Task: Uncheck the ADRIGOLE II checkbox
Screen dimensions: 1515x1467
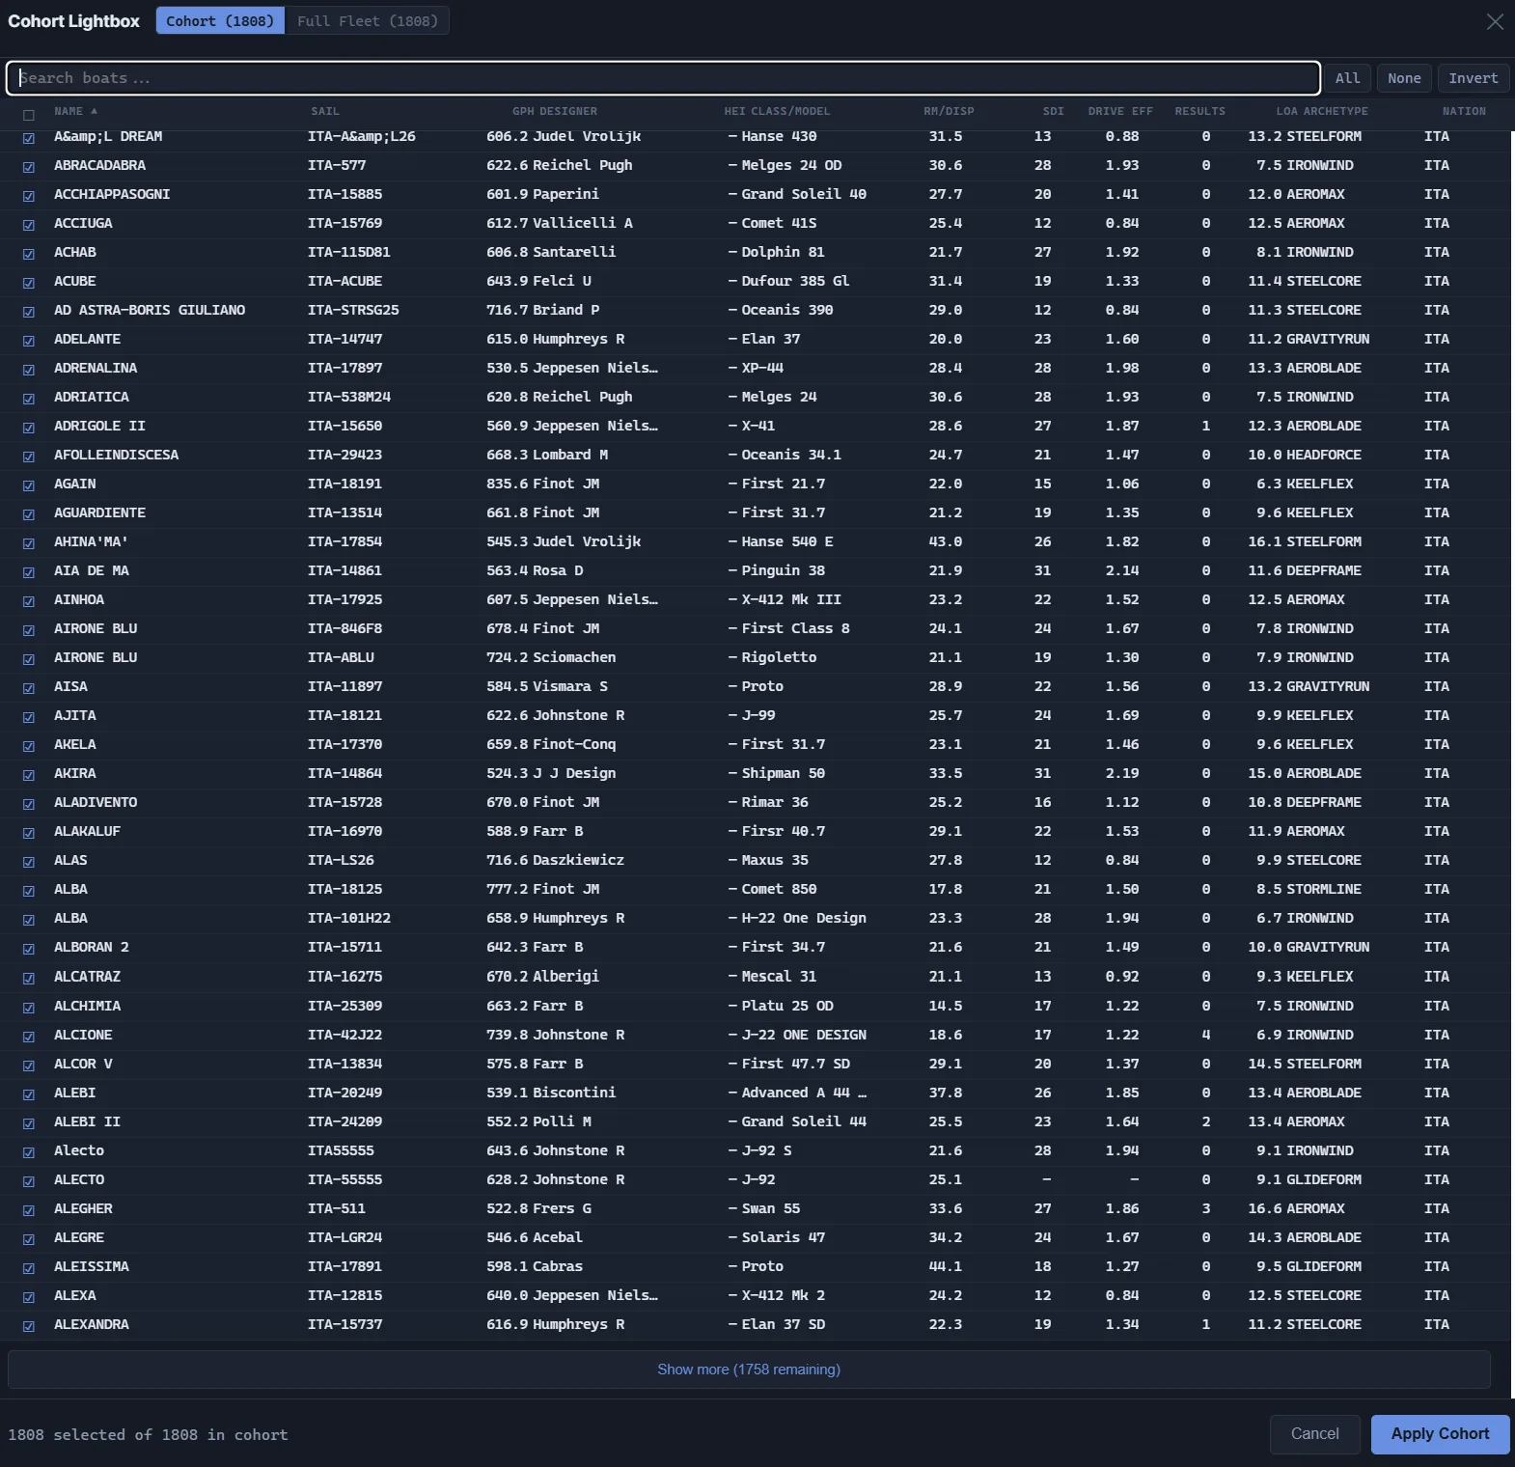Action: point(29,428)
